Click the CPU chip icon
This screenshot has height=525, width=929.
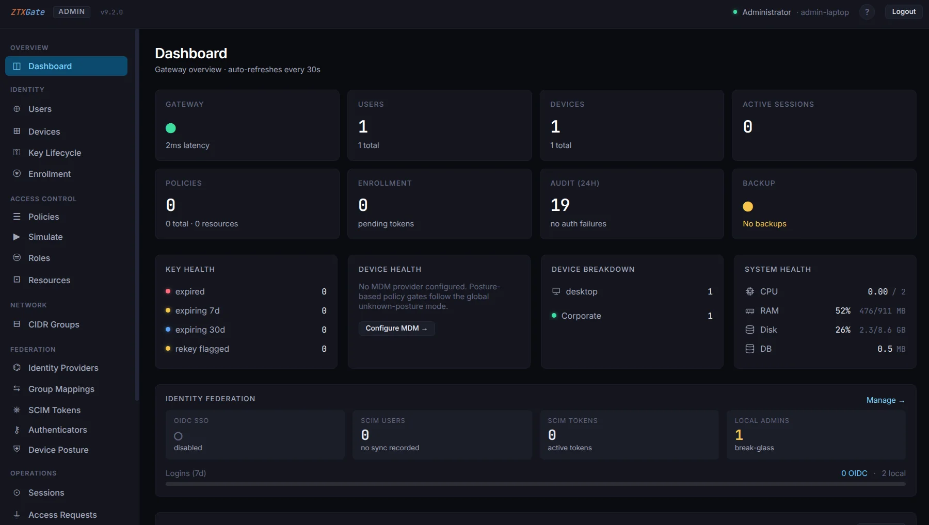point(750,291)
